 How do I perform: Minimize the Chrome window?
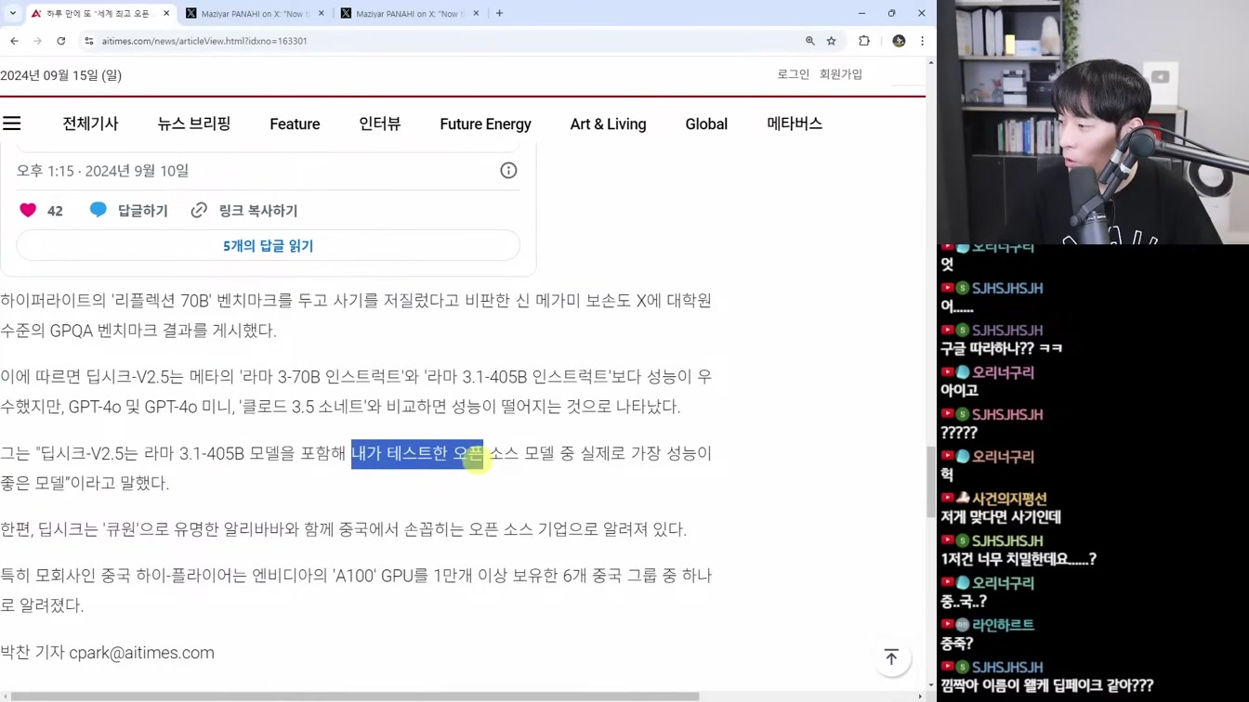(861, 13)
